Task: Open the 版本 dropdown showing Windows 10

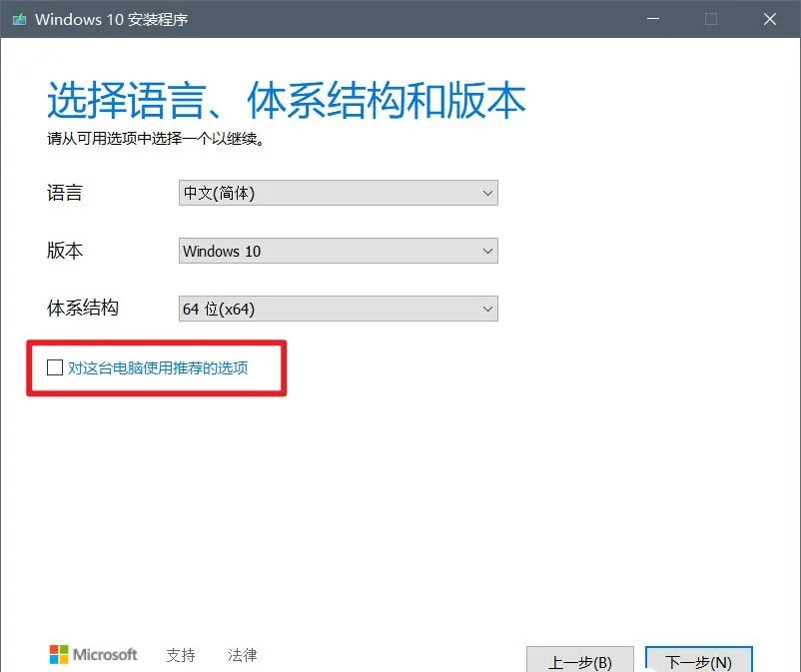Action: 338,251
